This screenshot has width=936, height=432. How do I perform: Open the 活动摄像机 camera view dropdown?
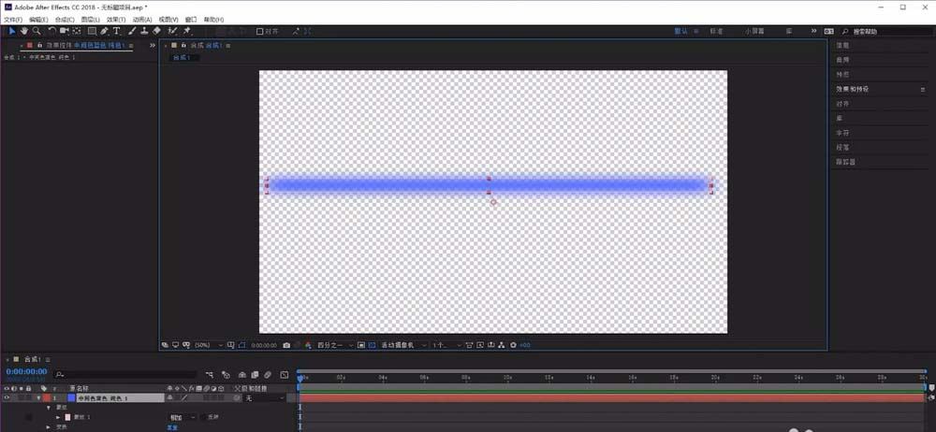(402, 345)
